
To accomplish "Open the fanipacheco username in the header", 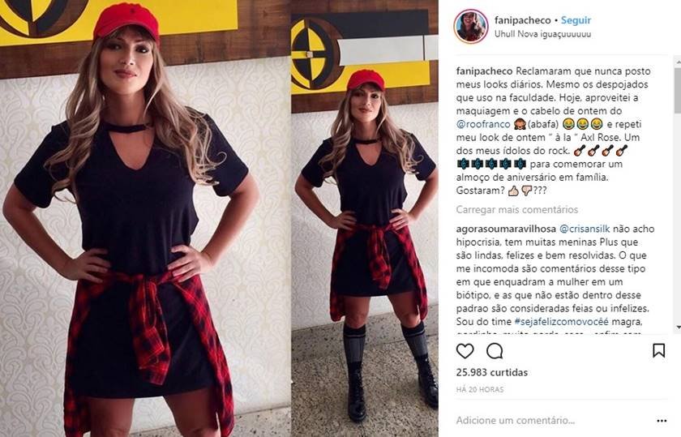I will [x=522, y=20].
